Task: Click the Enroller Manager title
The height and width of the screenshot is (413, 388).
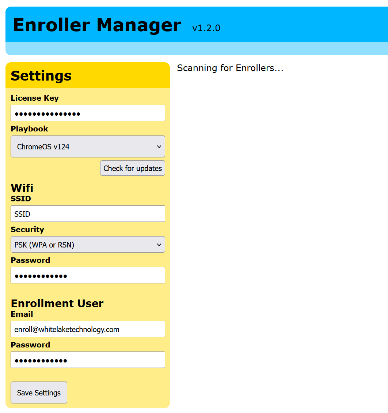Action: (x=97, y=25)
